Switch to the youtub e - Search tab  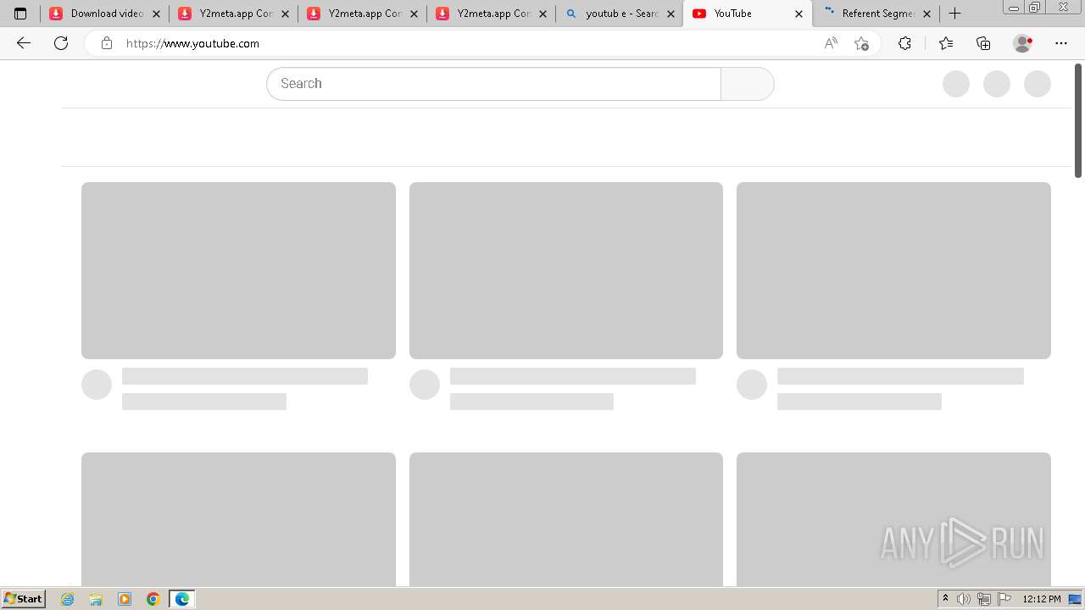(618, 14)
